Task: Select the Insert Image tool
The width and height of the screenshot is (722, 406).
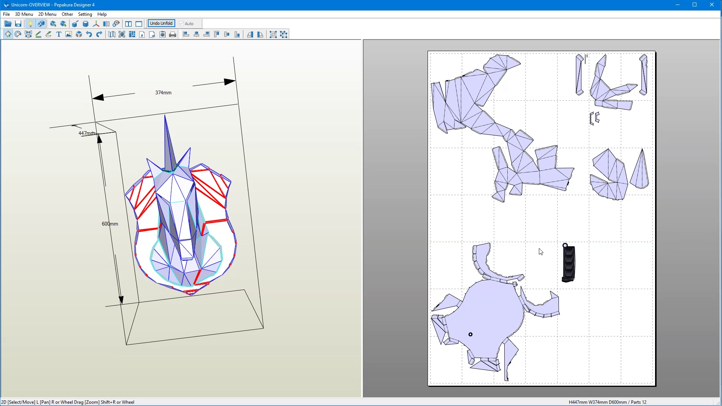Action: coord(68,34)
